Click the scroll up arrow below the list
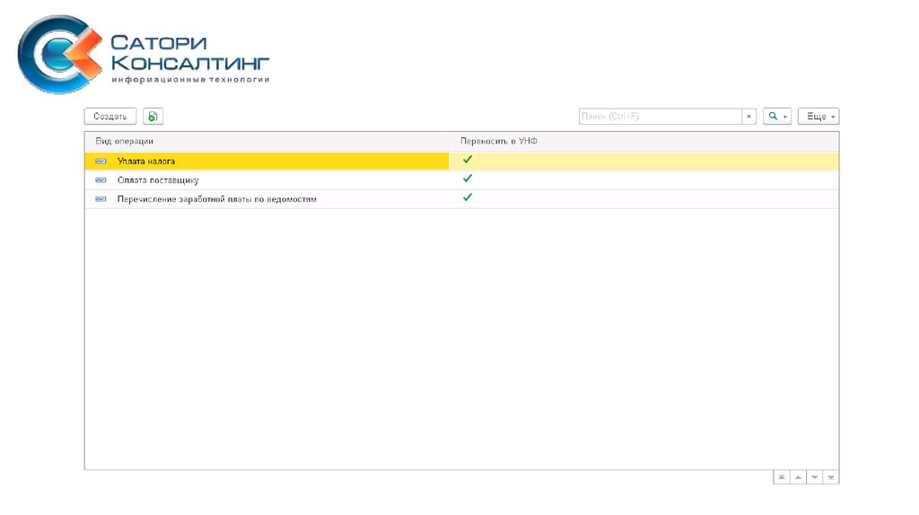 pos(798,477)
